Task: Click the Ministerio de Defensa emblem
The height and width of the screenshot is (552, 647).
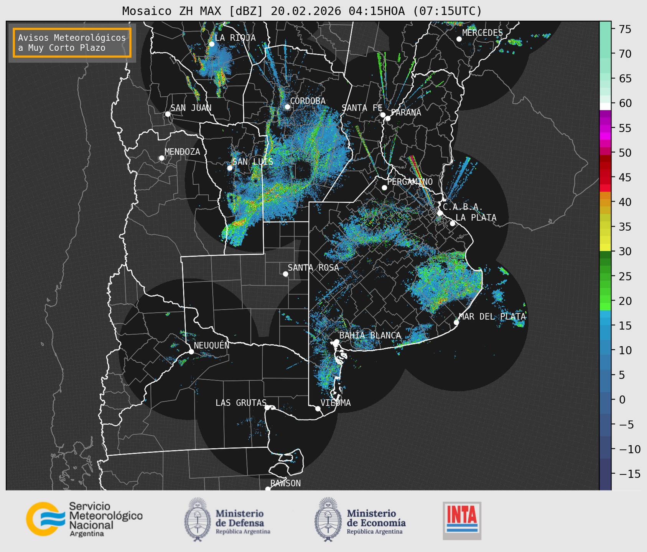Action: [x=198, y=519]
